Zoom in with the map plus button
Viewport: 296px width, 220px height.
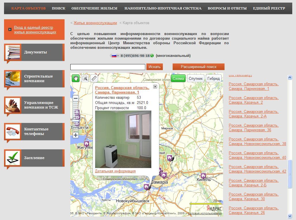tap(76, 135)
